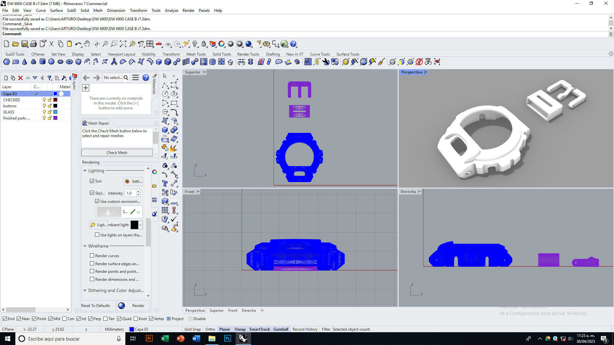The height and width of the screenshot is (345, 614).
Task: Open the Front viewport dropdown arrow
Action: pyautogui.click(x=198, y=192)
